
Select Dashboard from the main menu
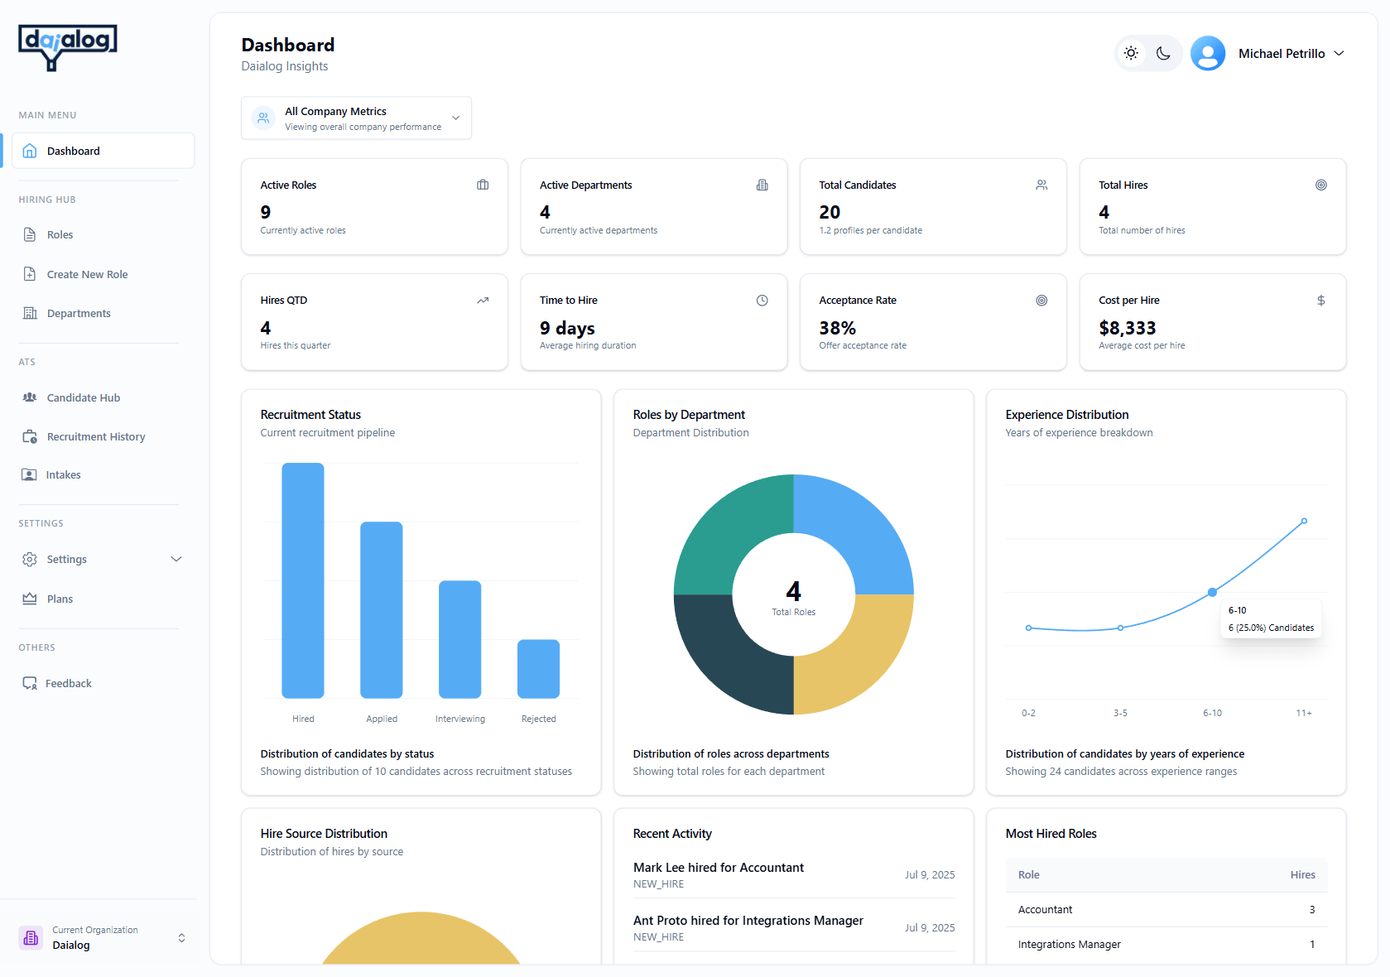coord(73,151)
